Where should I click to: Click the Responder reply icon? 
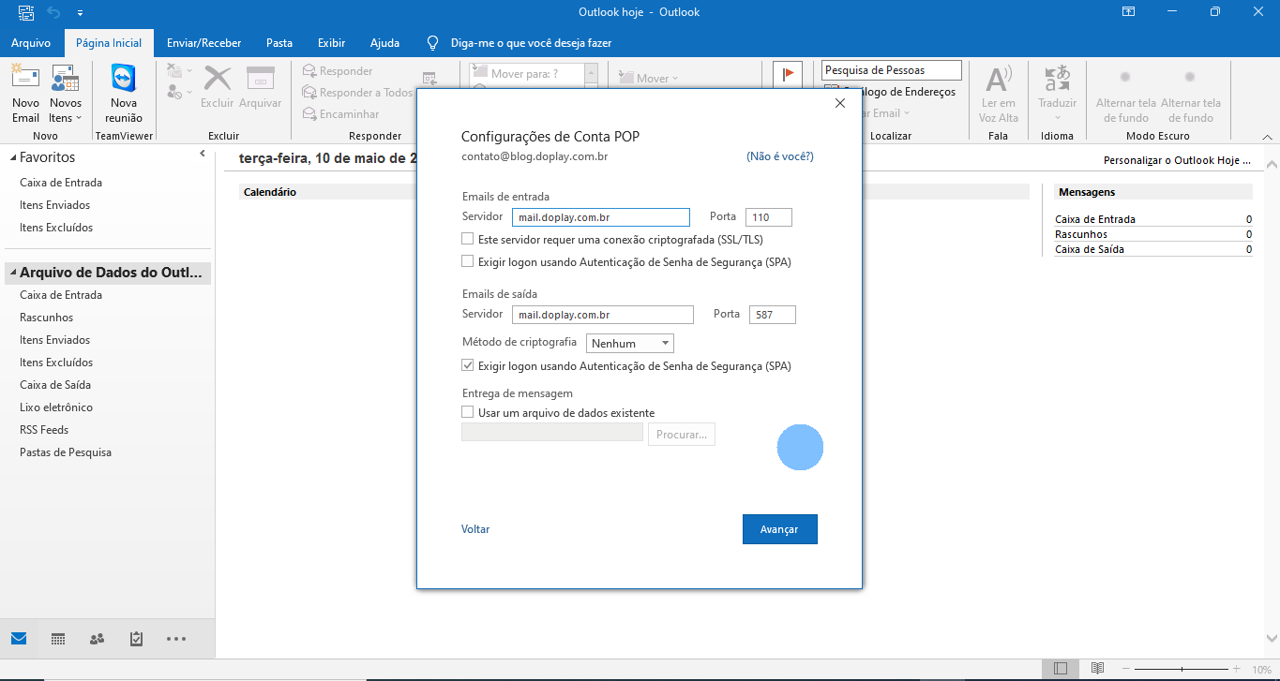click(309, 71)
